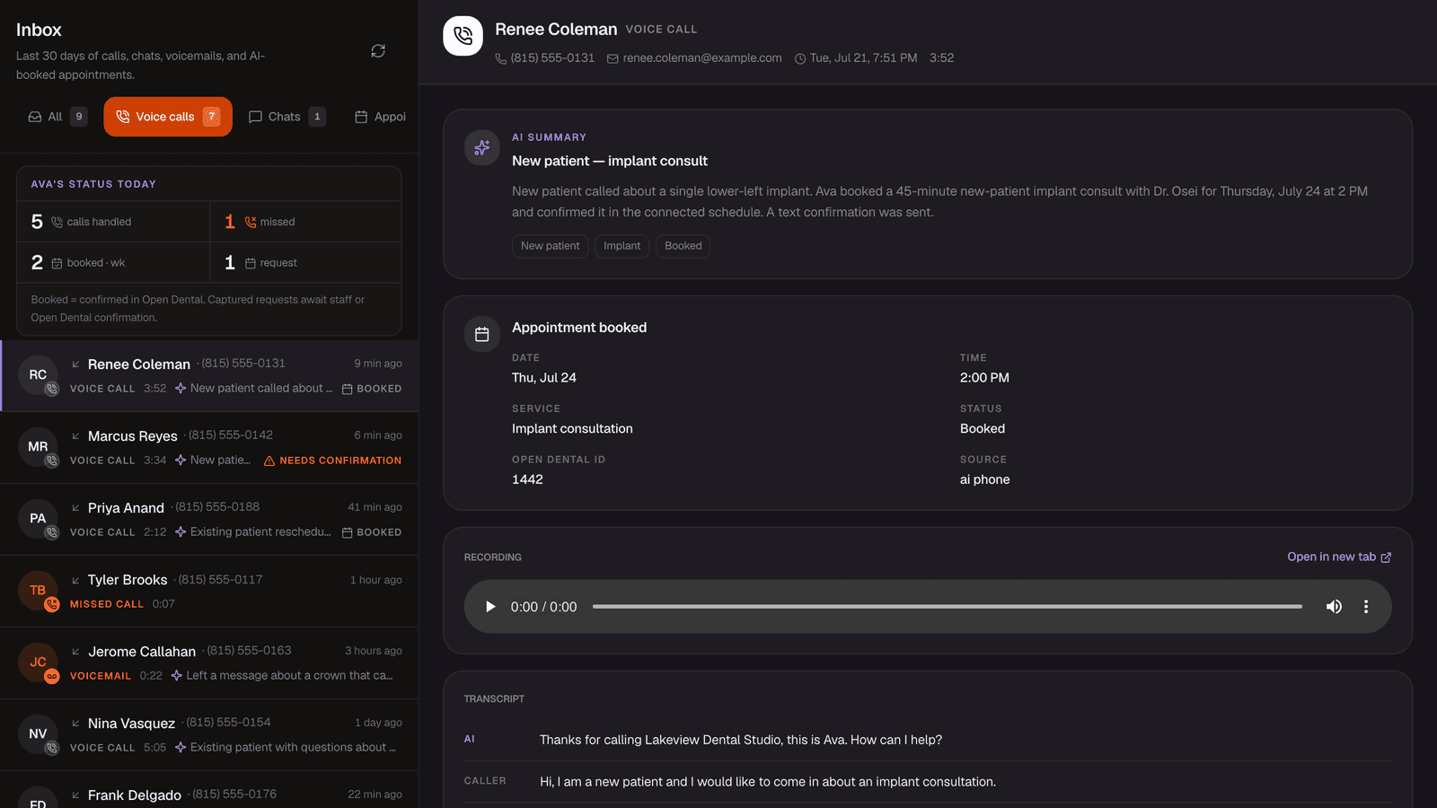The width and height of the screenshot is (1437, 808).
Task: Click the calendar icon next to Appointment booked
Action: click(482, 334)
